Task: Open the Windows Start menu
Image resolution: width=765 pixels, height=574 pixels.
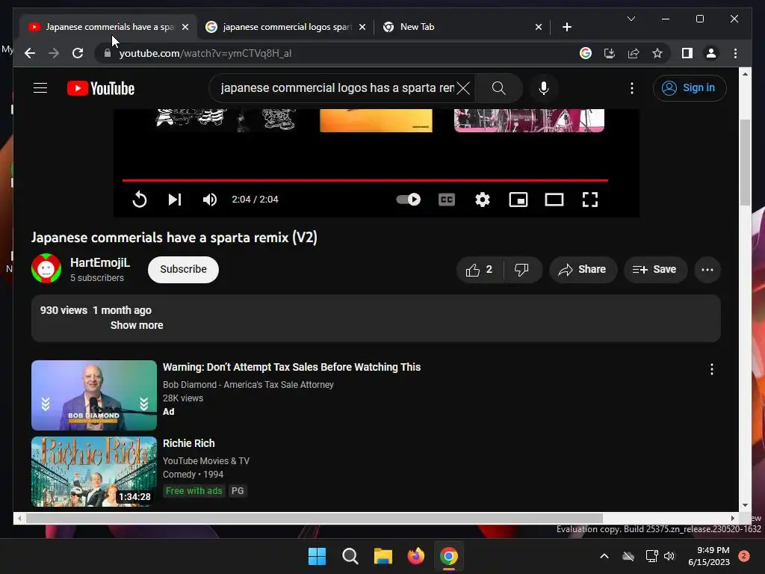Action: point(317,556)
